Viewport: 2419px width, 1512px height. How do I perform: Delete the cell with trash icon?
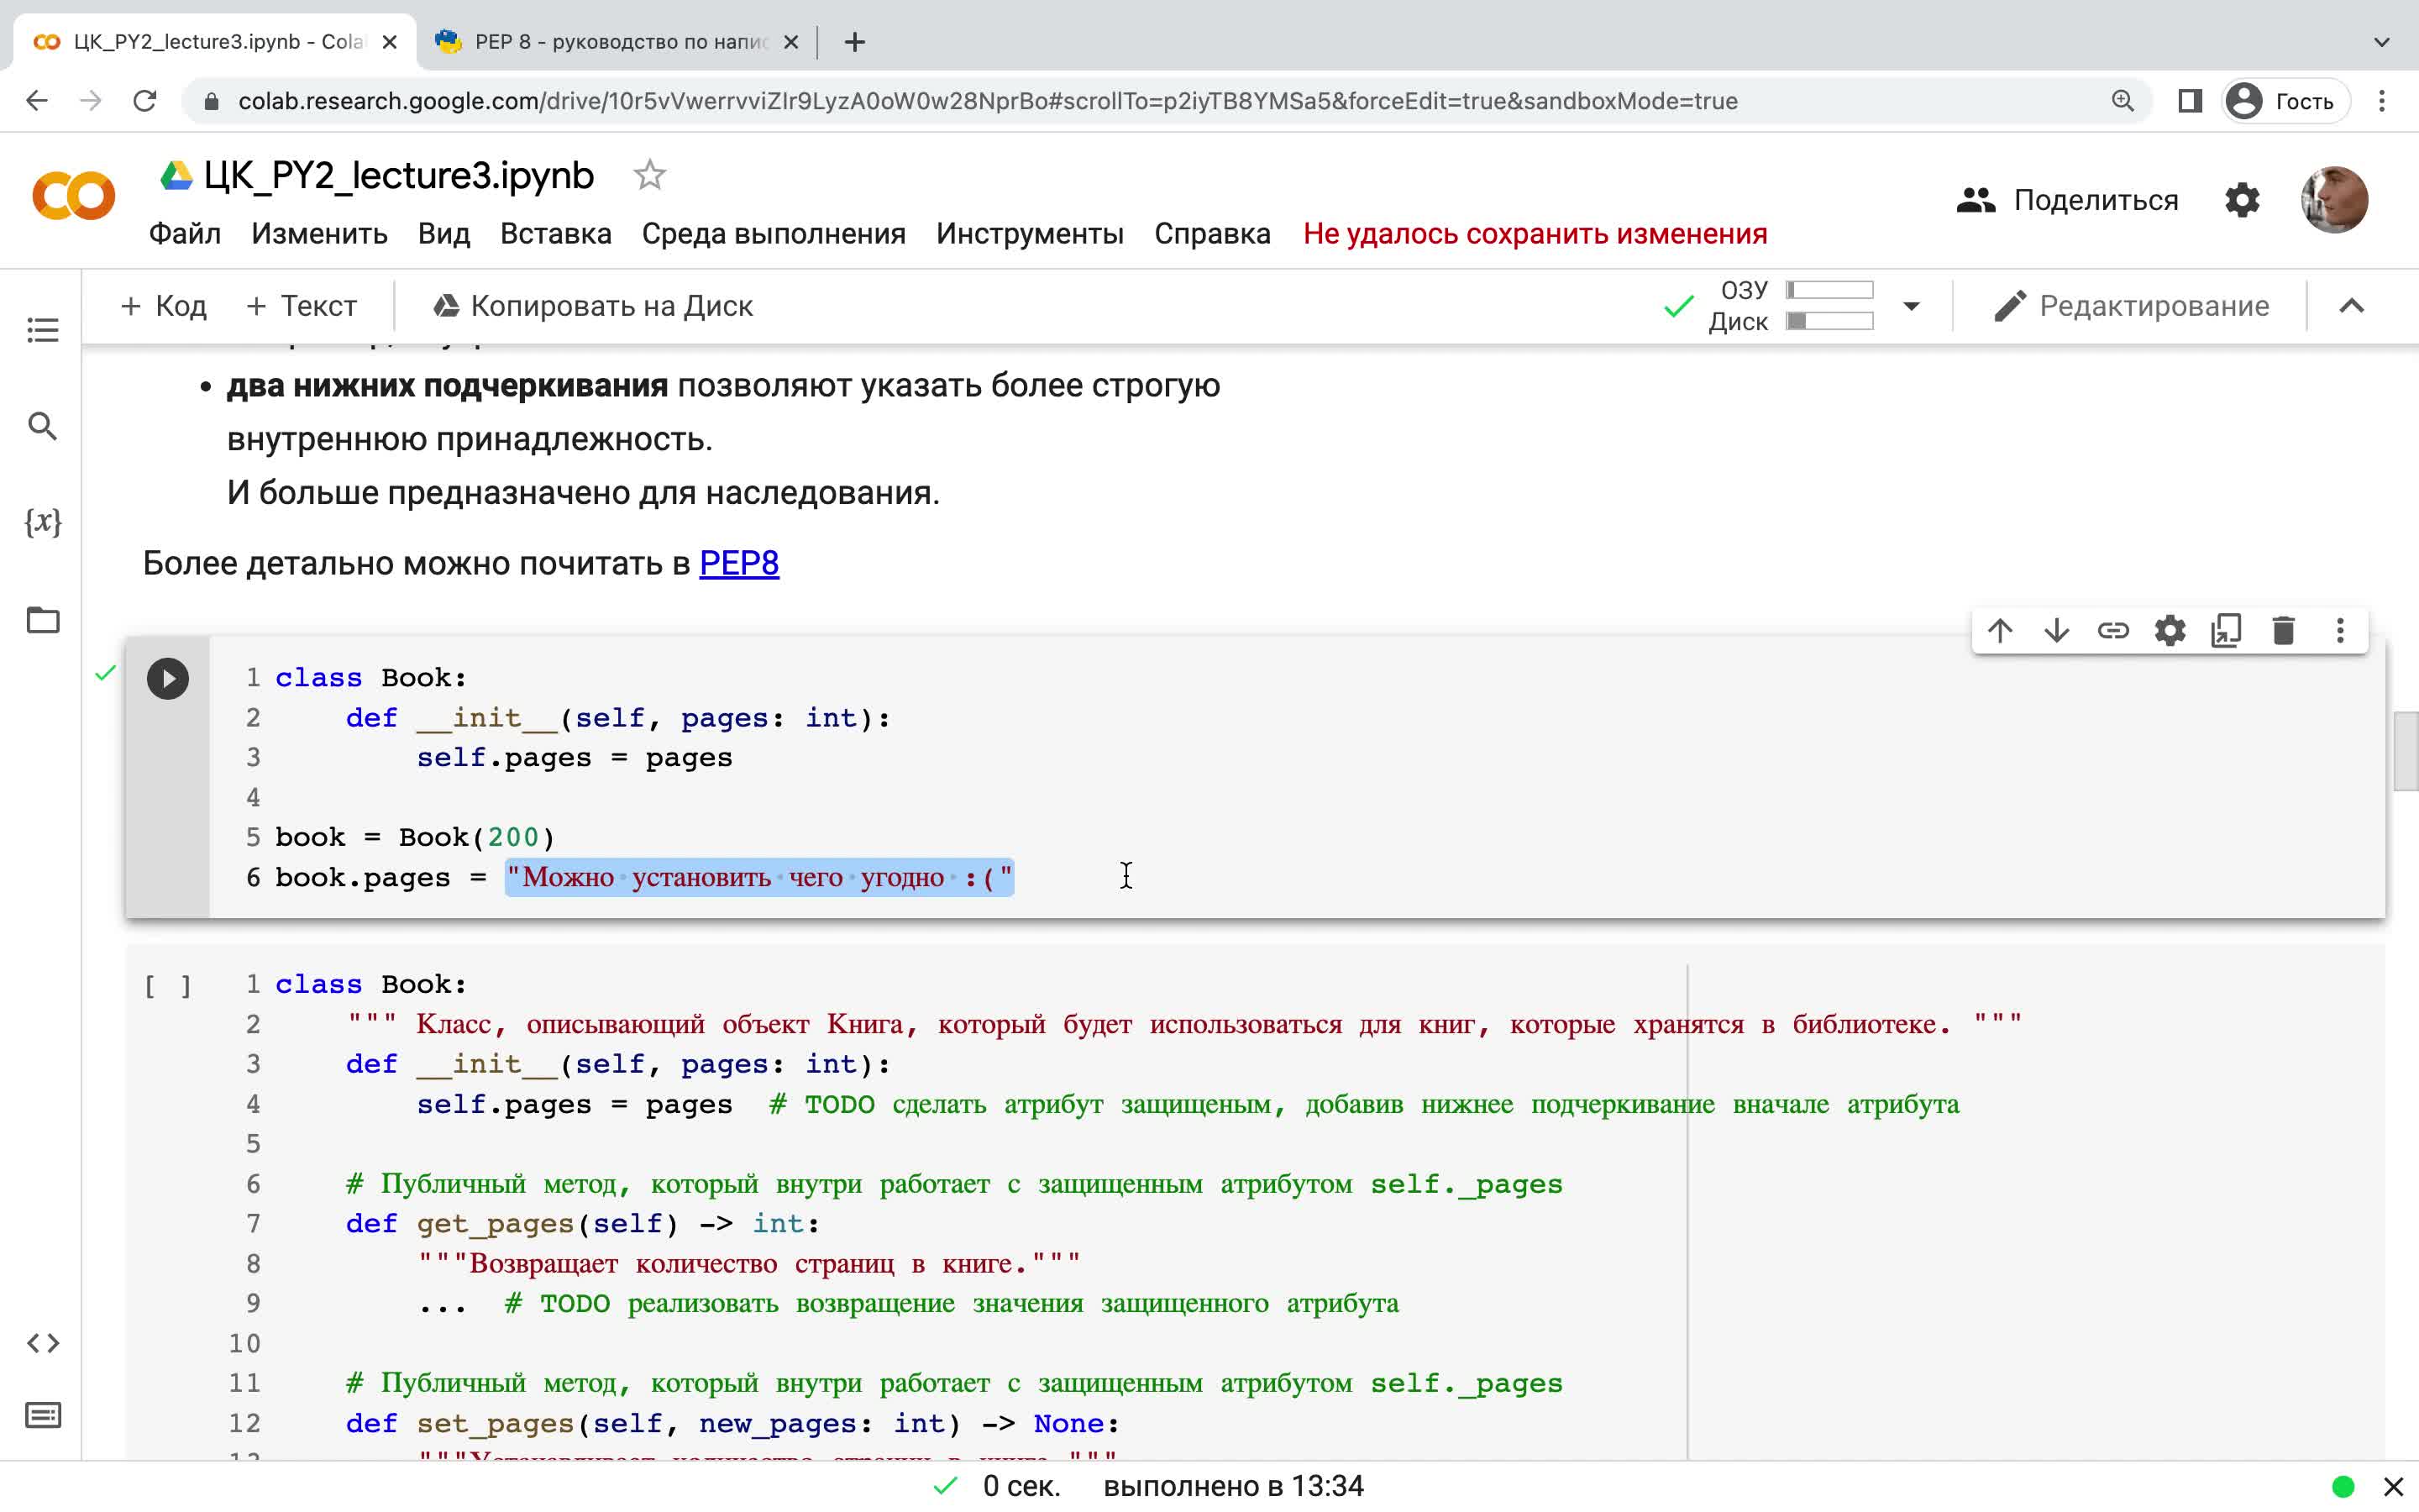2284,631
